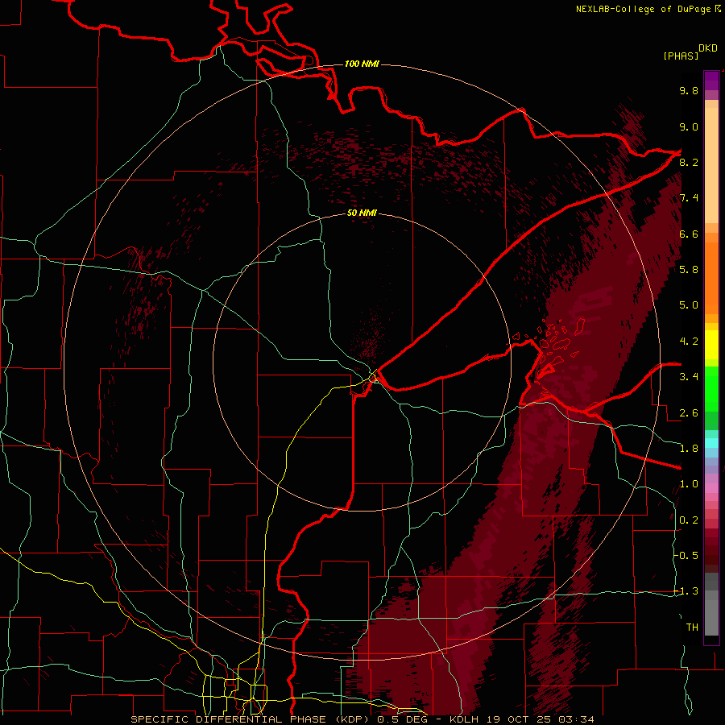
Task: Pick the bright orange segment of the color scale
Action: tap(711, 279)
